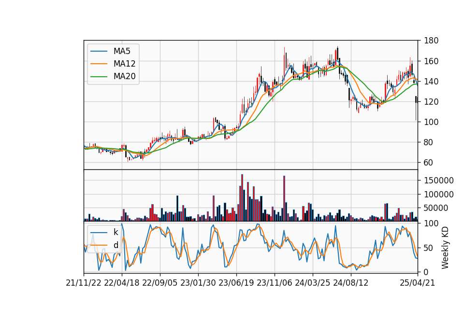Click the 23/01/30 date tick label
Viewport: 464px width, 333px height.
point(198,283)
